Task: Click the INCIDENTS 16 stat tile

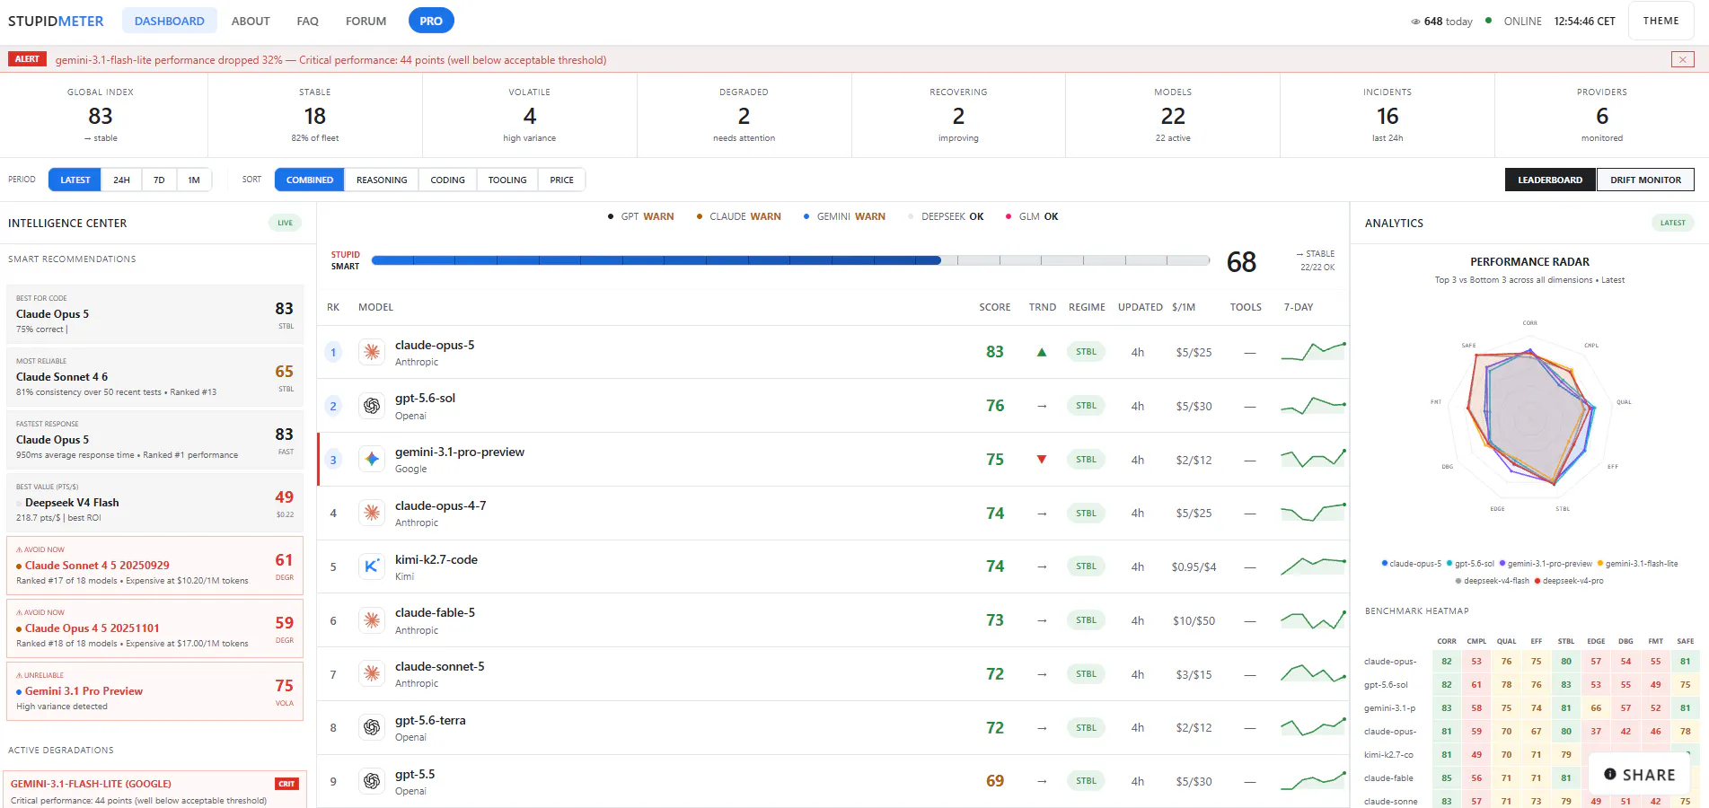Action: 1387,116
